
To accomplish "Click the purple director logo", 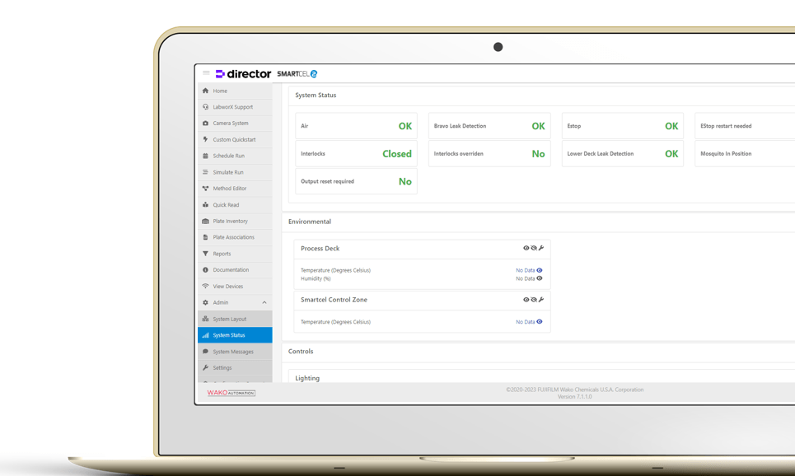I will click(x=243, y=74).
